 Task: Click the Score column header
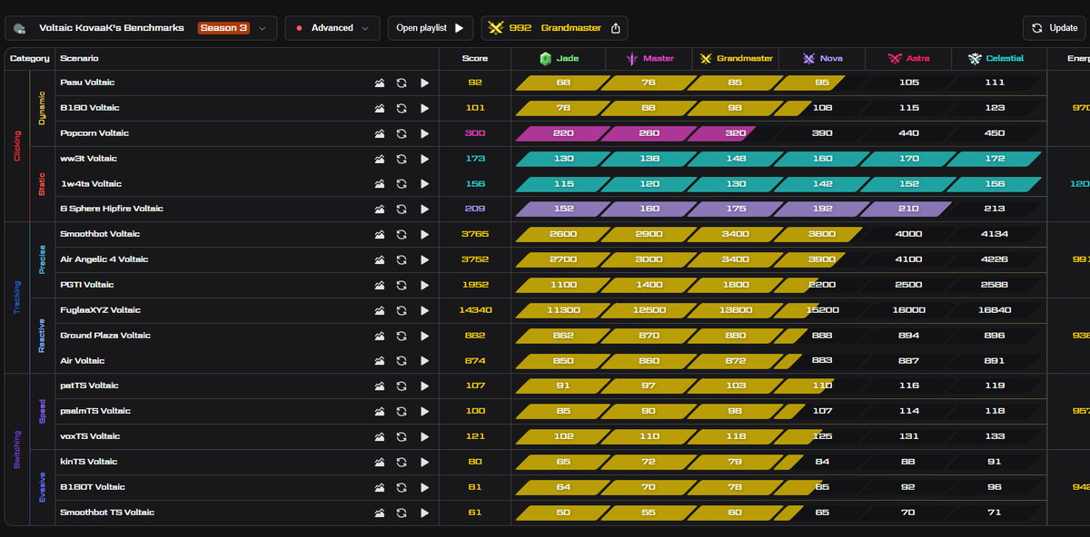pos(475,58)
